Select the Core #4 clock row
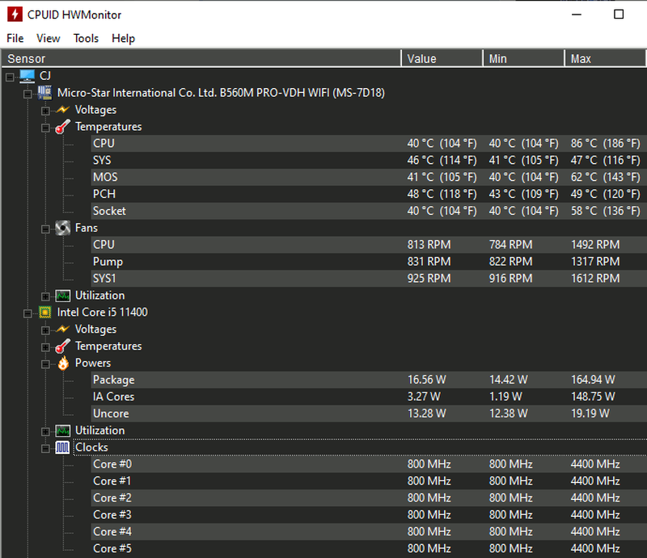Image resolution: width=647 pixels, height=558 pixels. (x=369, y=532)
